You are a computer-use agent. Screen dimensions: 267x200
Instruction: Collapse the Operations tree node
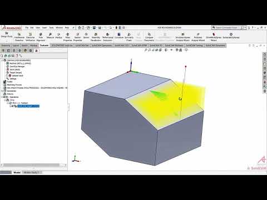click(x=2, y=97)
